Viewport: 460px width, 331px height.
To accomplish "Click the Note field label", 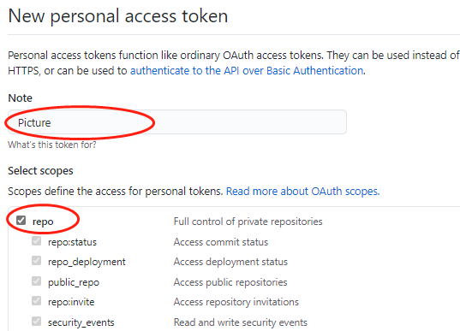I will click(20, 98).
